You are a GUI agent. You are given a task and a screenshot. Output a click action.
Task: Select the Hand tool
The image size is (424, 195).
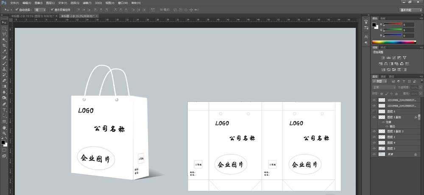pyautogui.click(x=4, y=127)
